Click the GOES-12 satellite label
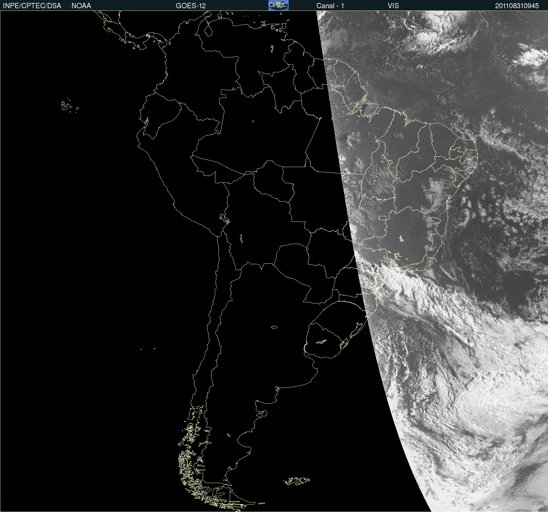The height and width of the screenshot is (512, 548). (191, 6)
